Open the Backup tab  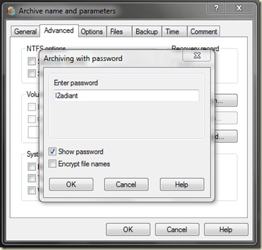(x=147, y=32)
